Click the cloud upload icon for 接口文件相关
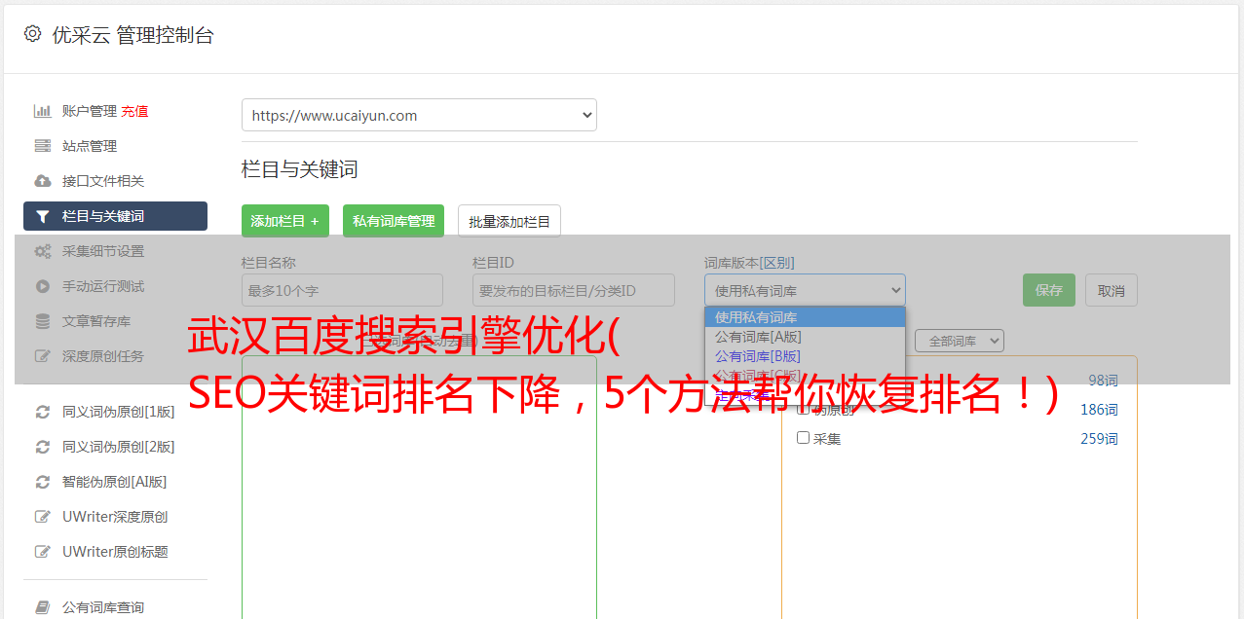This screenshot has width=1244, height=619. [x=43, y=181]
